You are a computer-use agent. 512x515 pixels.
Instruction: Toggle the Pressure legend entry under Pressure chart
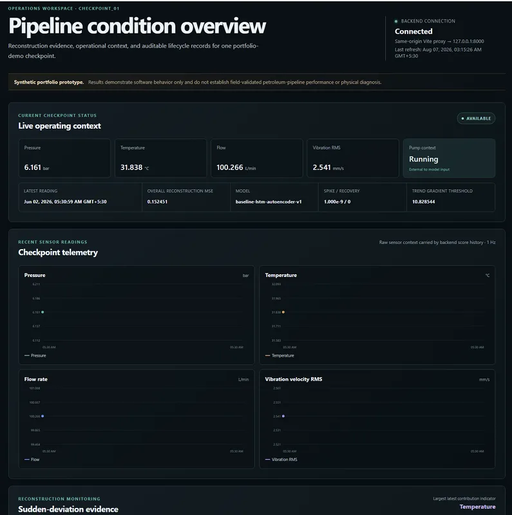tap(35, 355)
